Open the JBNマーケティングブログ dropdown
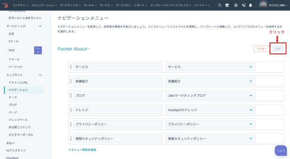Screen dimensions: 290x159 (x=210, y=95)
